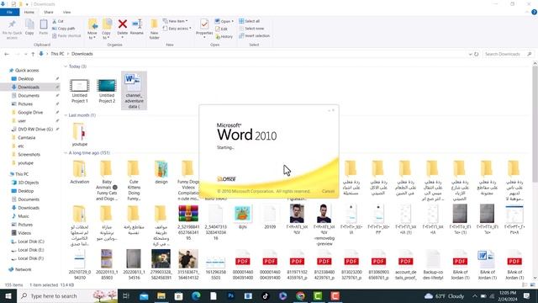Switch to the Home ribbon tab
The width and height of the screenshot is (538, 303).
tap(29, 12)
